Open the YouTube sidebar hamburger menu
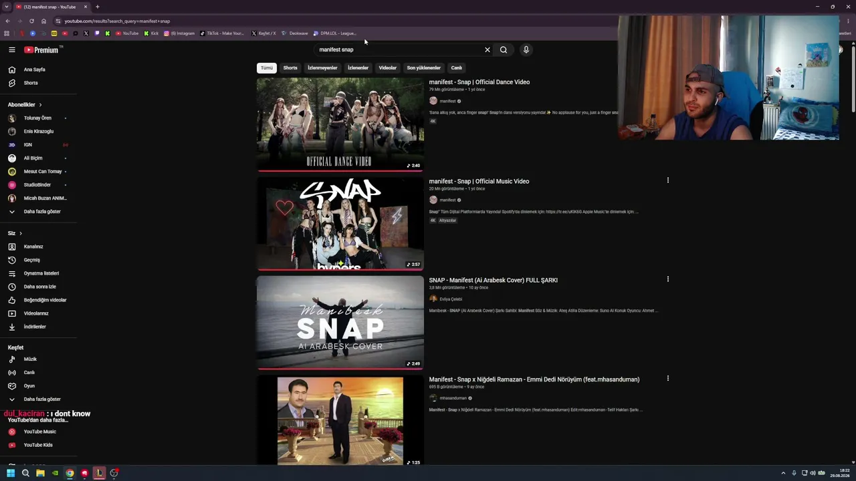856x481 pixels. 11,49
